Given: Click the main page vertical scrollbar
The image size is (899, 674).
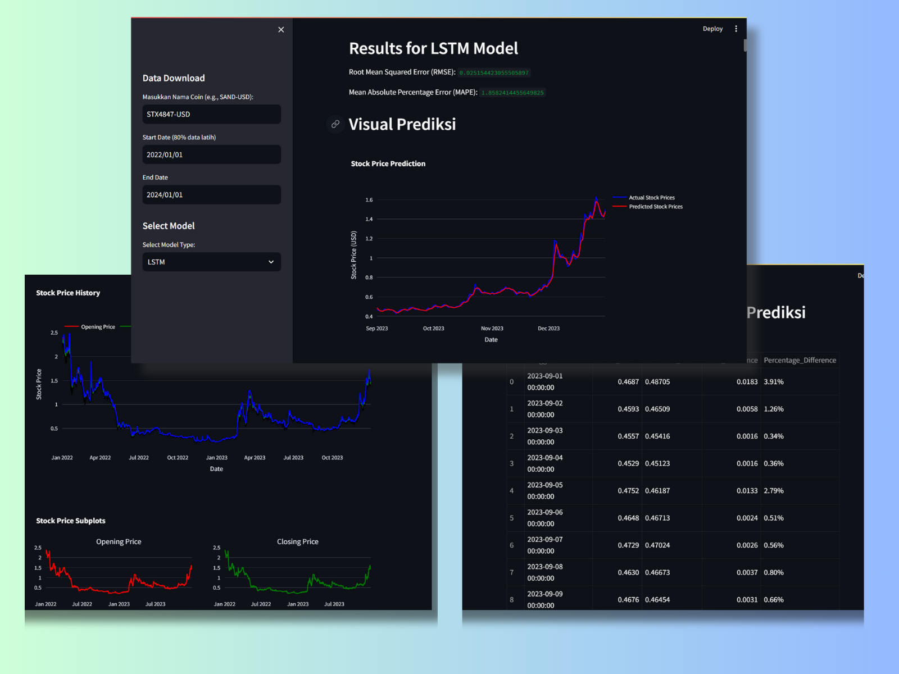Looking at the screenshot, I should pyautogui.click(x=745, y=45).
